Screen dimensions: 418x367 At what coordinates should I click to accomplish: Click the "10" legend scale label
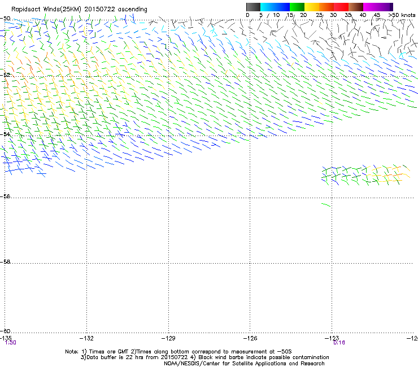coord(276,15)
